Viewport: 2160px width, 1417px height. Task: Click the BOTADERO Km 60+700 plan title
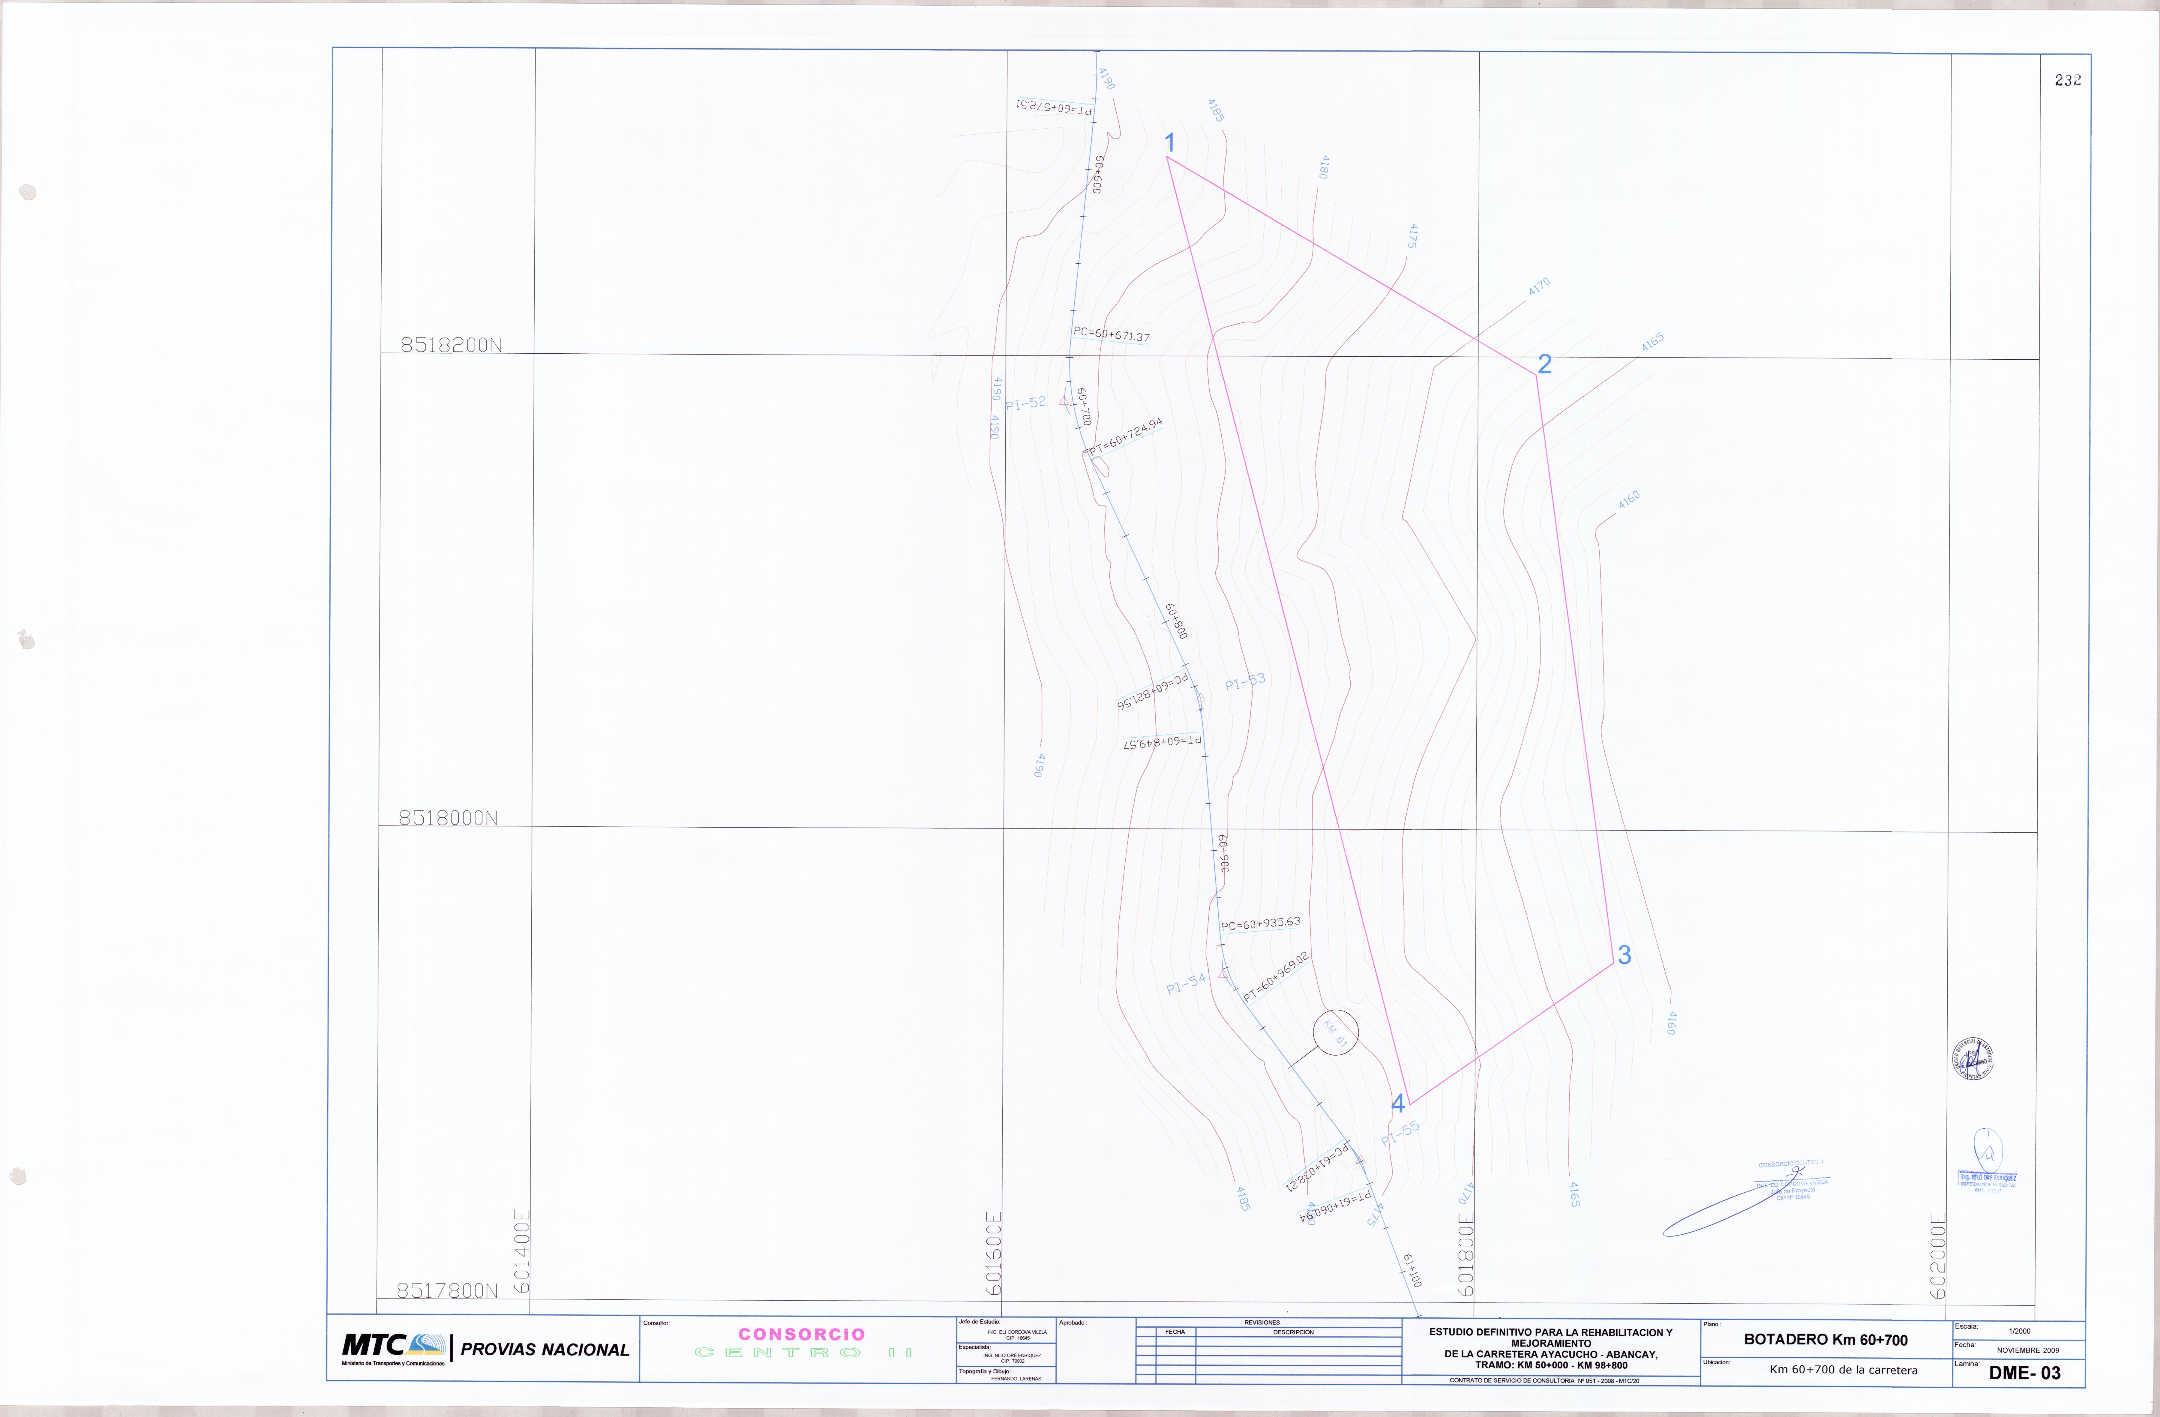coord(1826,1340)
